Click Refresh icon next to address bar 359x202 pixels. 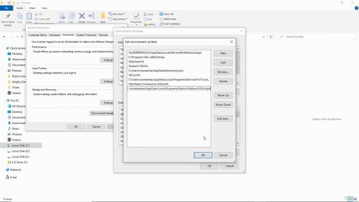click(271, 36)
